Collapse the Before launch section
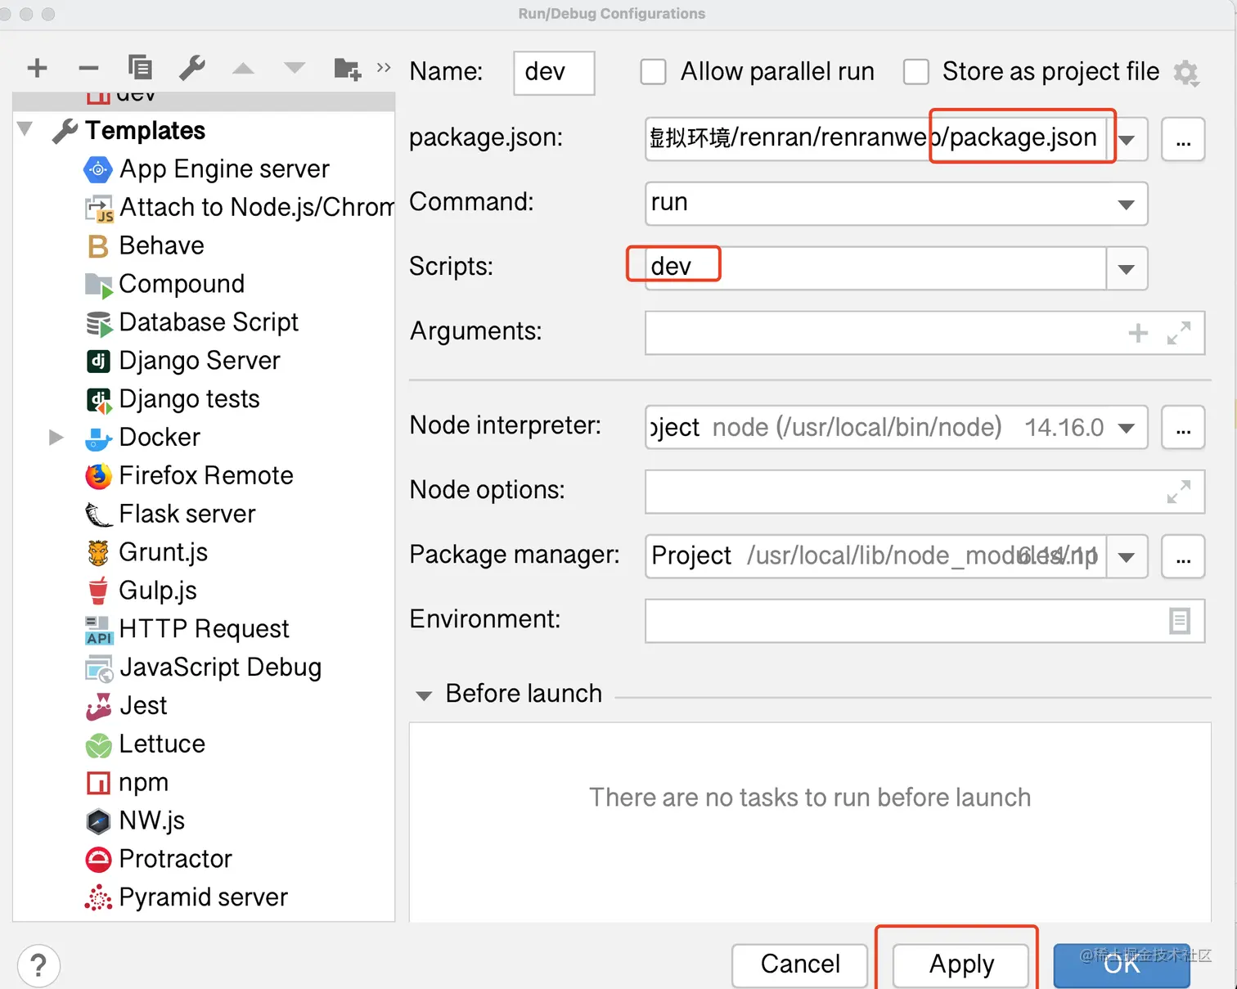This screenshot has height=989, width=1237. [424, 695]
